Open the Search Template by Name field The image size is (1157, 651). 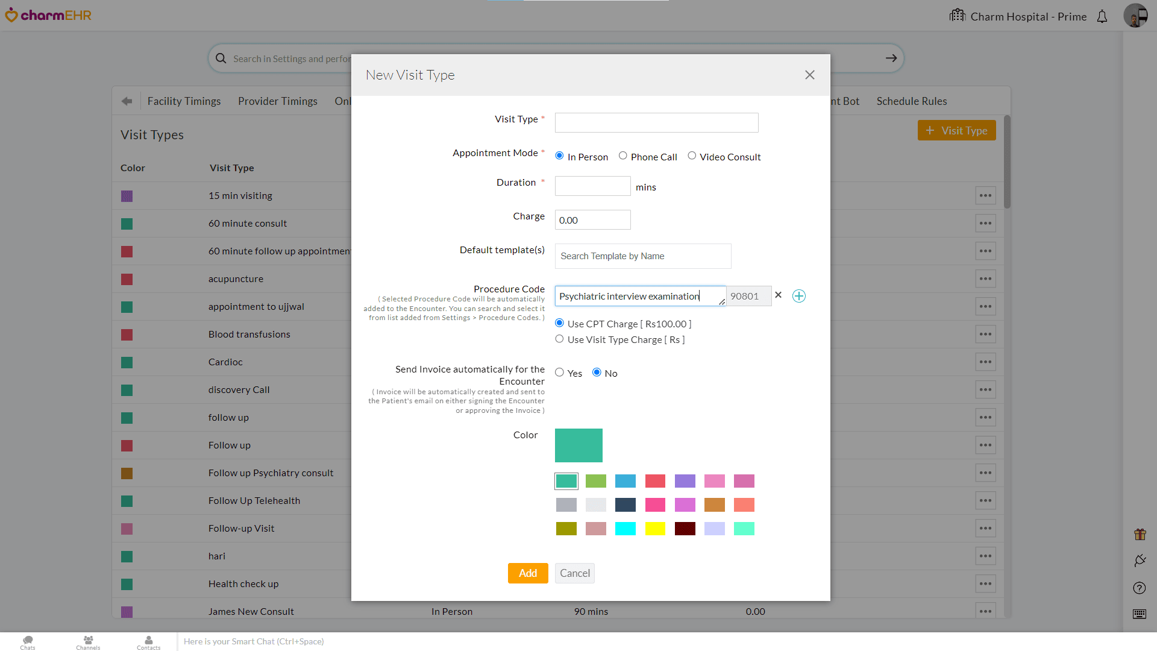pyautogui.click(x=642, y=256)
